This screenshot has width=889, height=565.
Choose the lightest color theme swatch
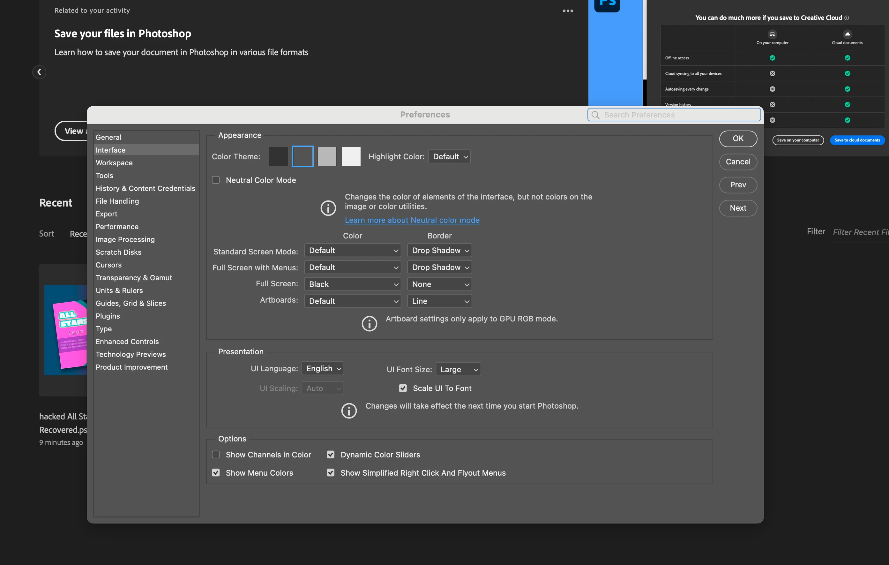point(351,157)
